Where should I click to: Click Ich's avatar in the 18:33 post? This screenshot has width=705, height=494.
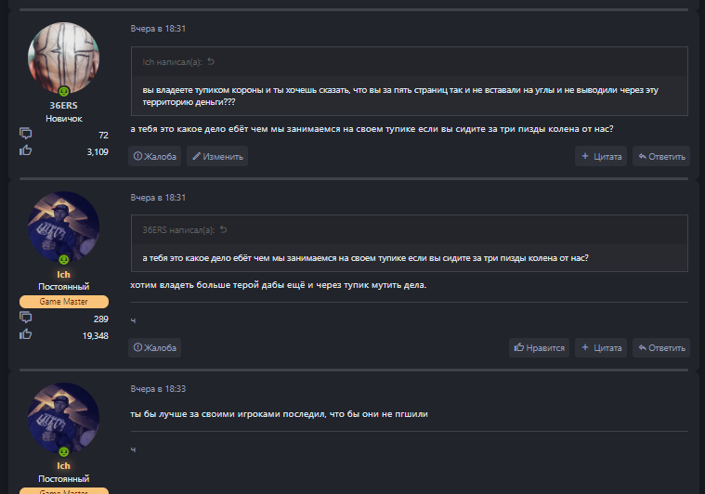64,417
